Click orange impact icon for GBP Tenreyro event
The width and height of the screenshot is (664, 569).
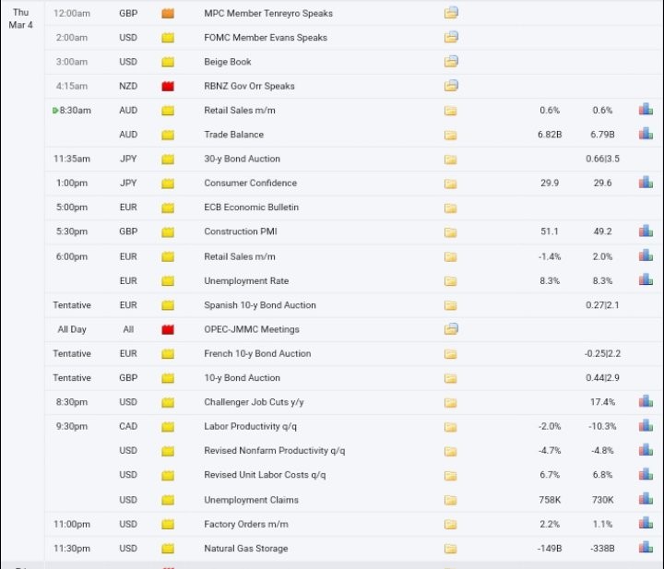168,13
